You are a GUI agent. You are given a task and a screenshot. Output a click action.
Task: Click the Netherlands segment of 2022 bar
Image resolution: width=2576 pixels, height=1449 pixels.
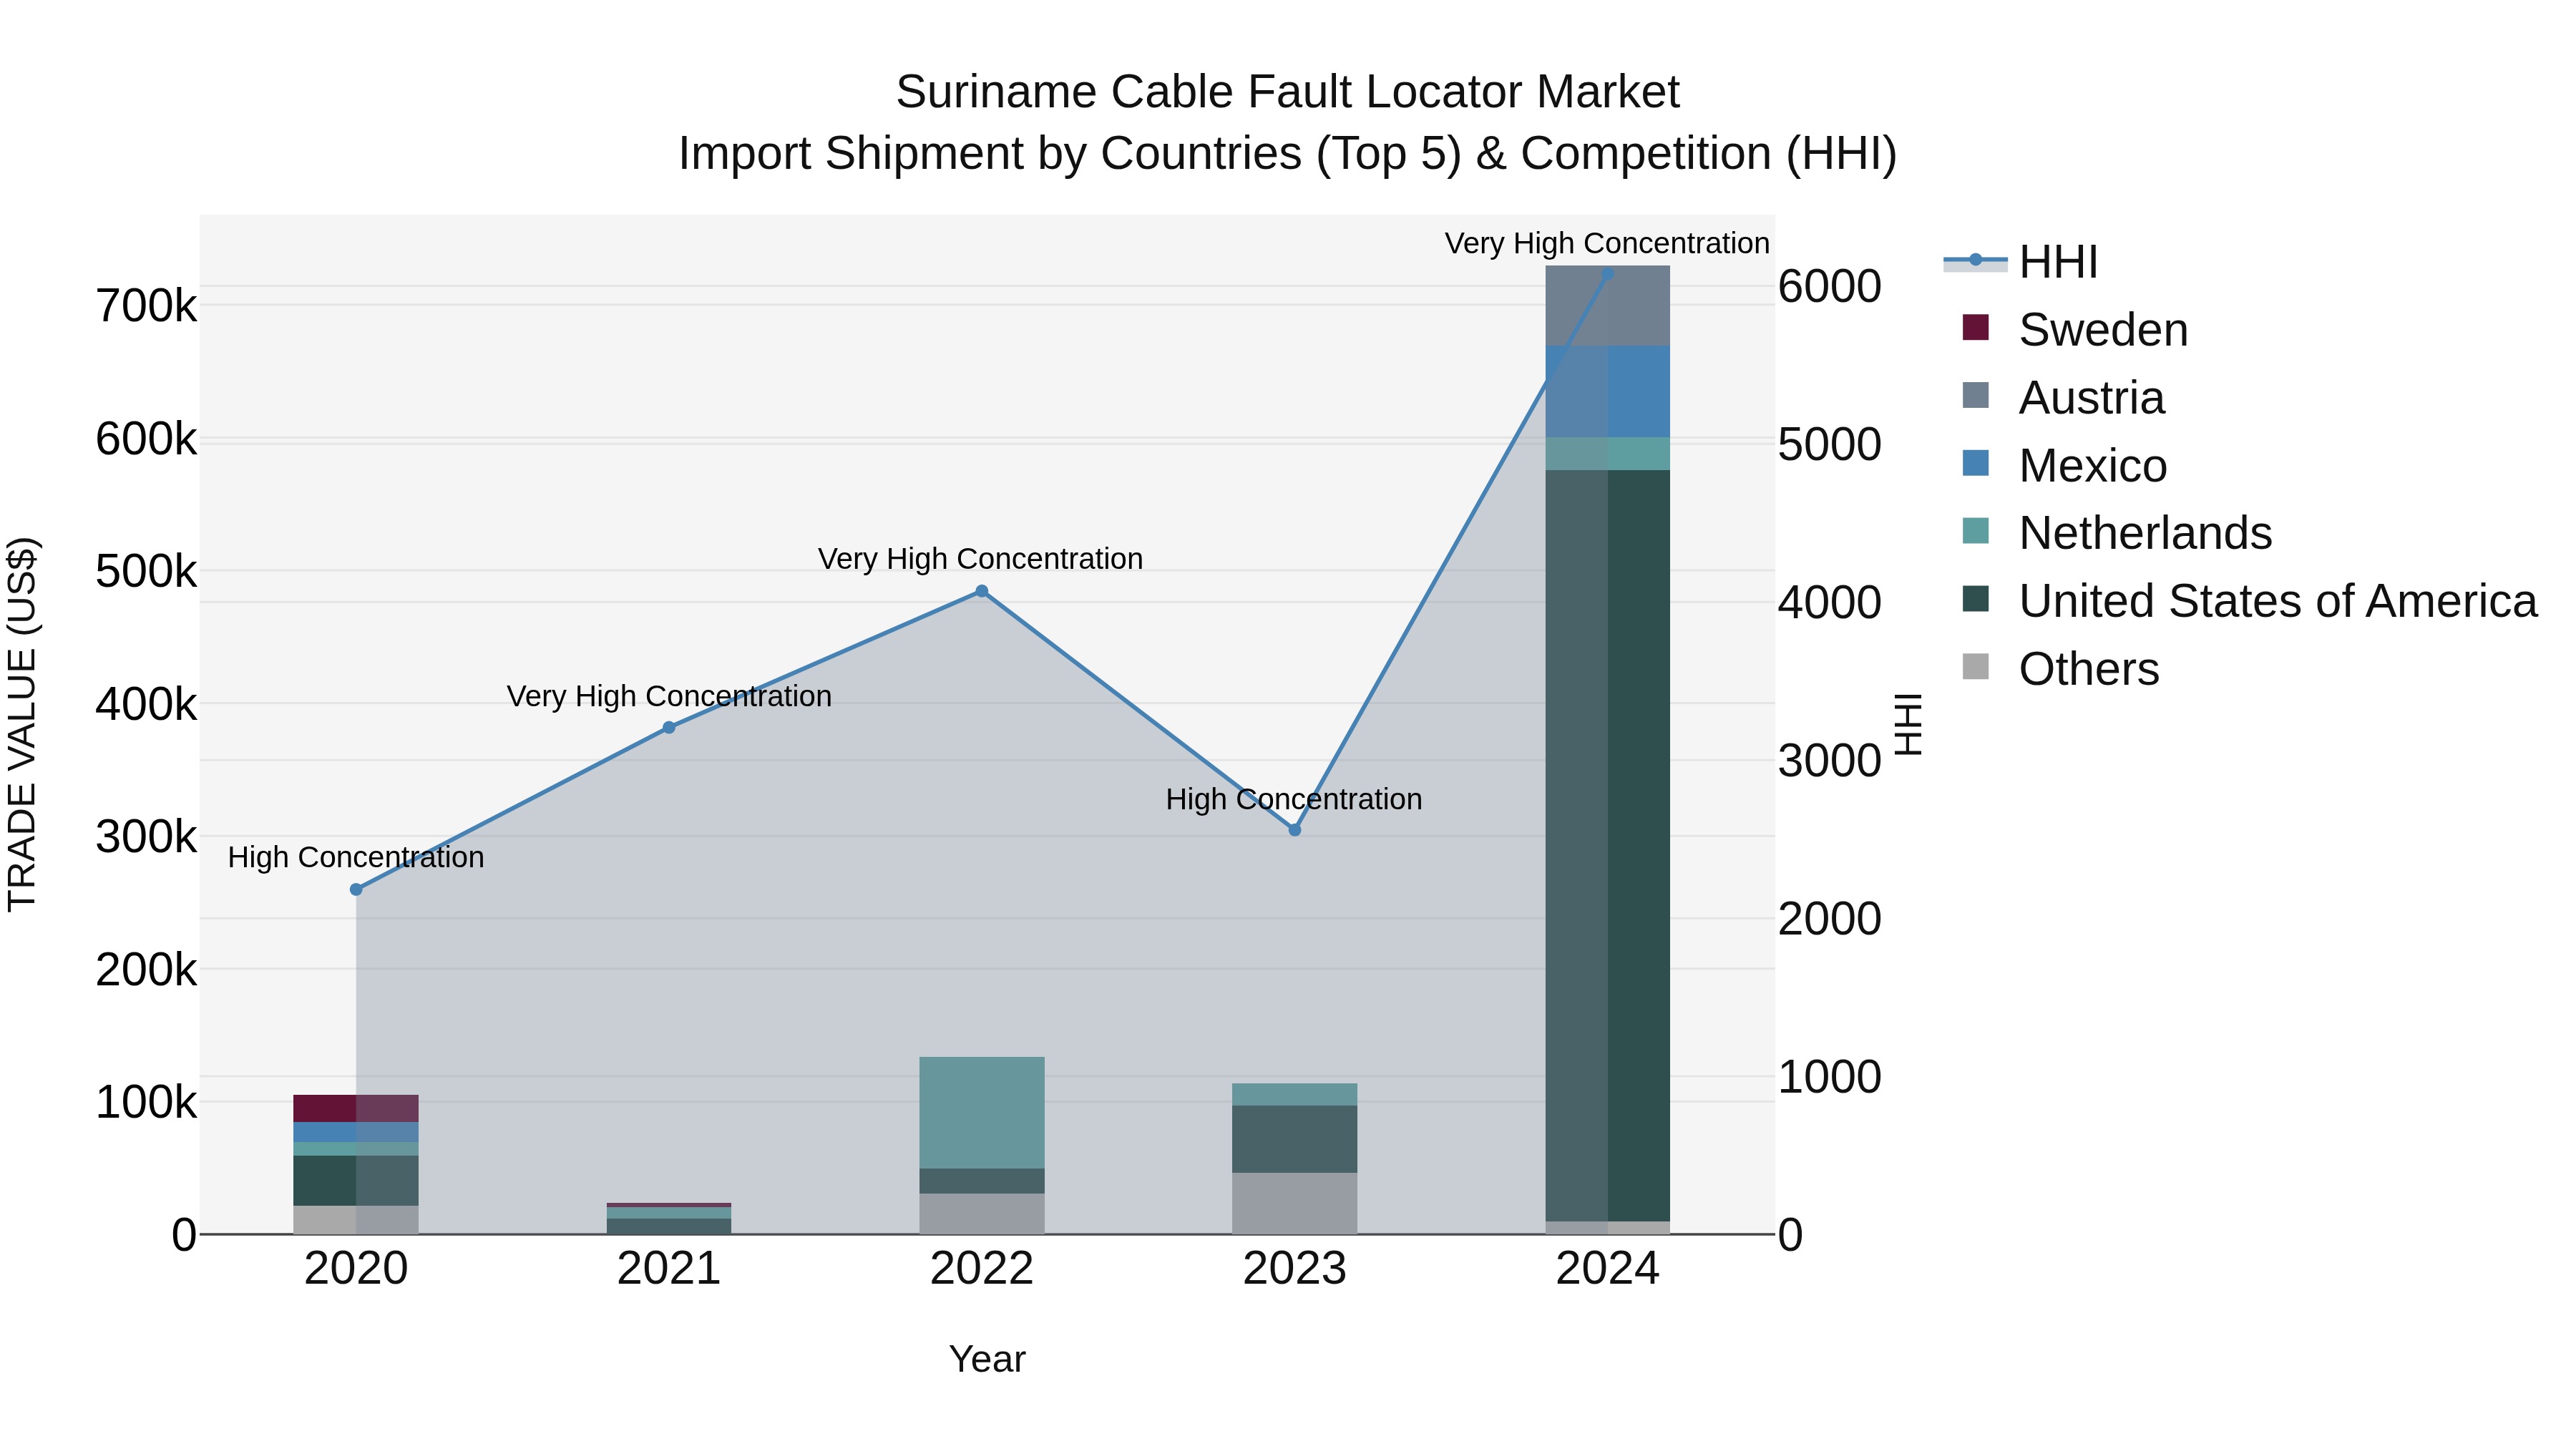(982, 1112)
